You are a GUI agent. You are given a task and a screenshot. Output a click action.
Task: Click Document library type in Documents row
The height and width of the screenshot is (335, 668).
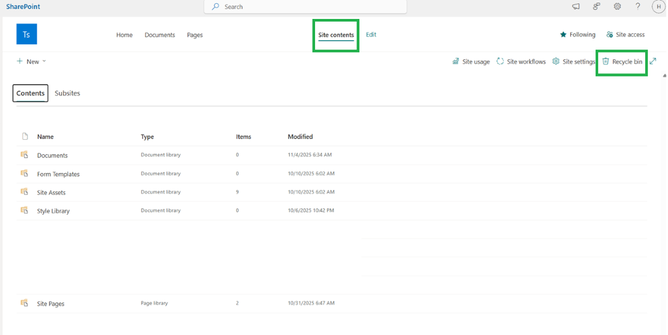[x=160, y=155]
